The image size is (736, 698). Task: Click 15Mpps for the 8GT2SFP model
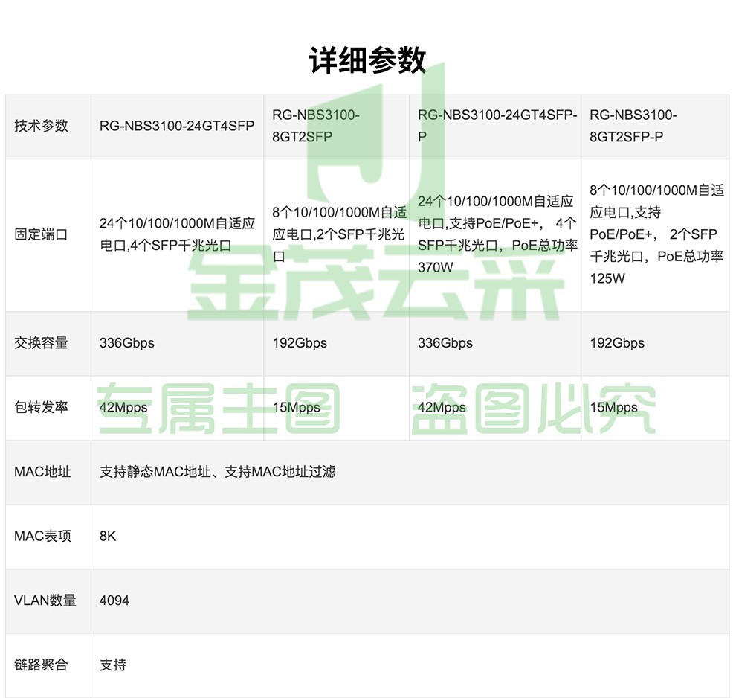pos(296,408)
